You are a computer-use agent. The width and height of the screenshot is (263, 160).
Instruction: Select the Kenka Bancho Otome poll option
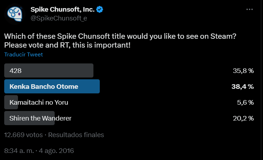52,86
